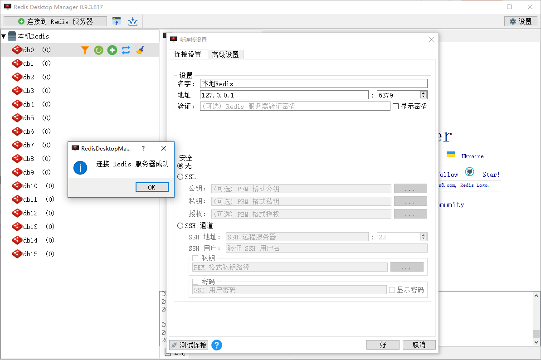Reload db0 with the green refresh icon
The height and width of the screenshot is (360, 541).
coord(99,50)
